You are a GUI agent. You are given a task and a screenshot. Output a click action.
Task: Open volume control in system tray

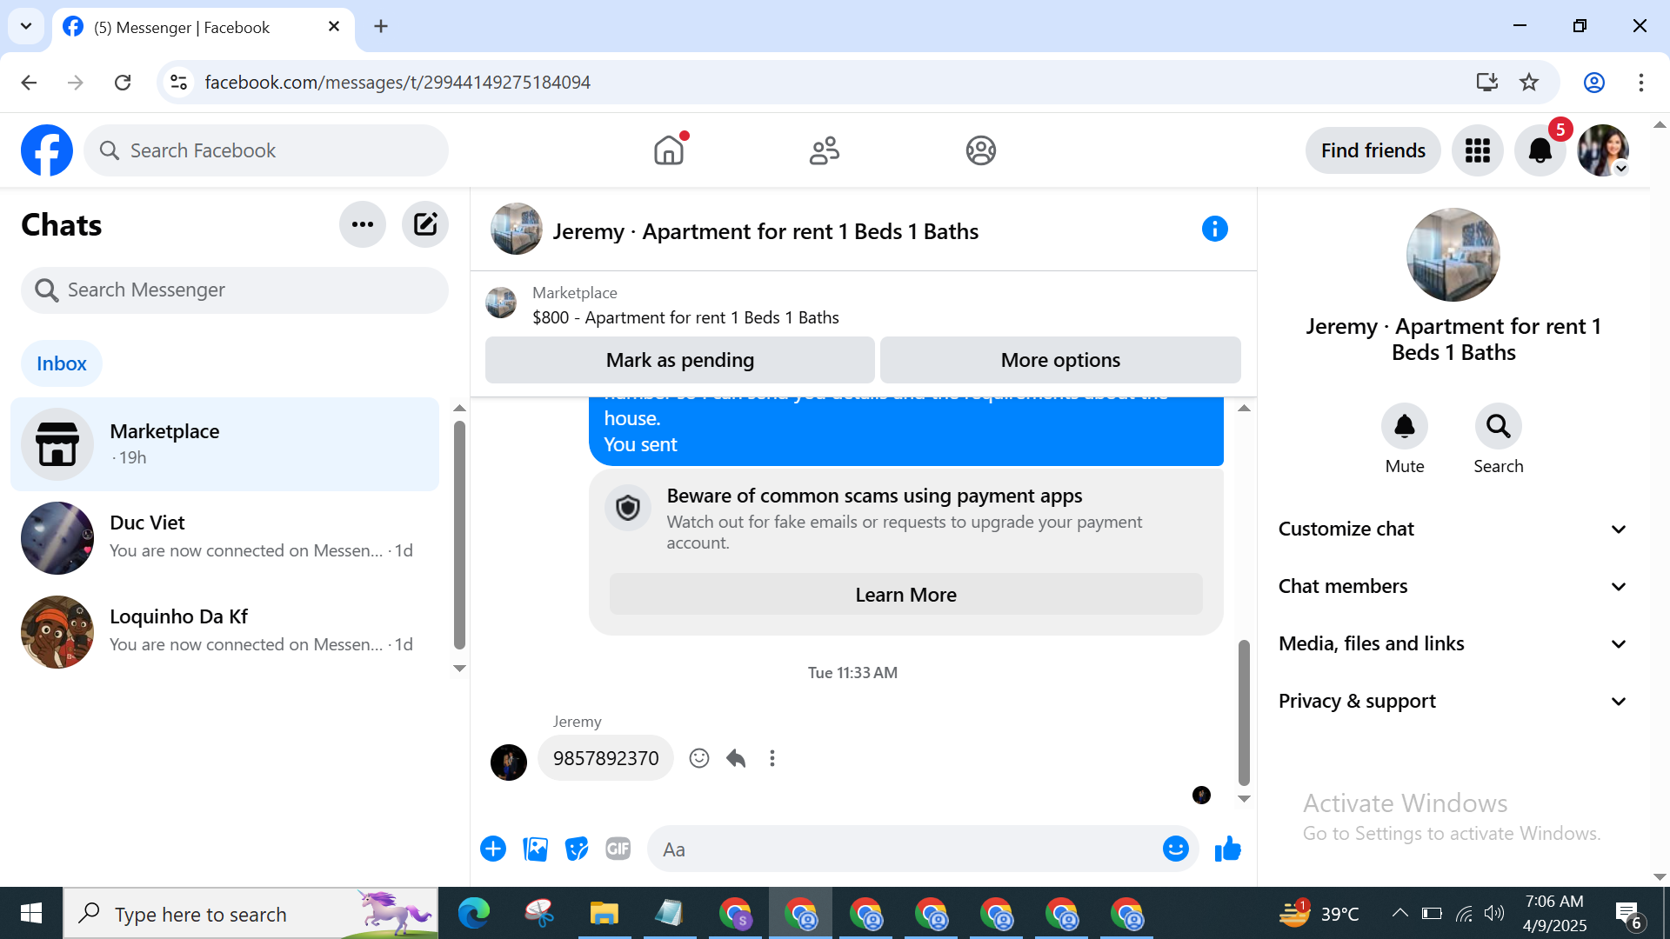[x=1493, y=913]
